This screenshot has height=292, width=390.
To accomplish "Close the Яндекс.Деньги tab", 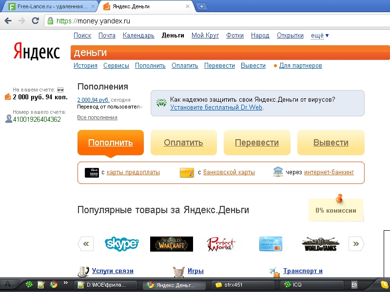I will tap(188, 6).
